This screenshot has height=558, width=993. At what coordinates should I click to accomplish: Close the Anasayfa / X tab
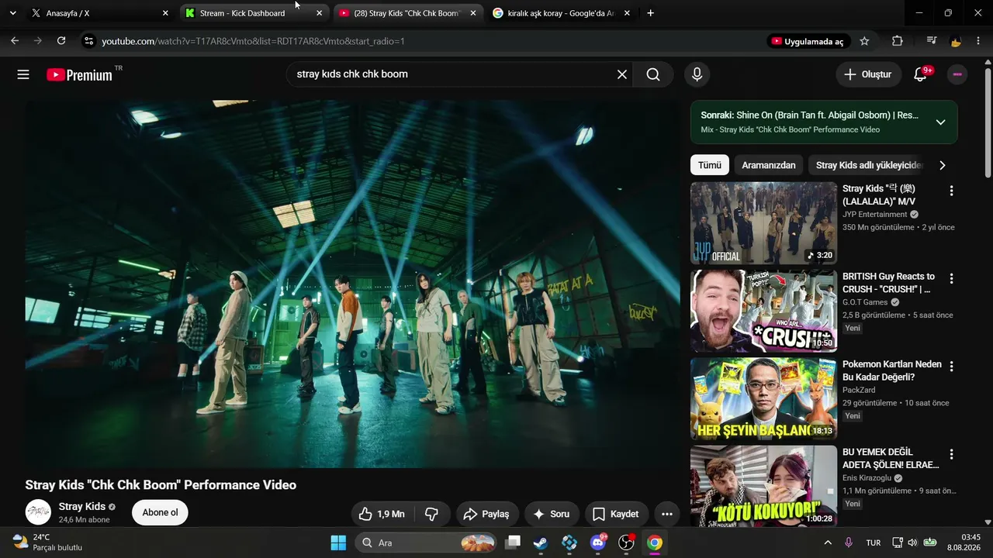[165, 13]
